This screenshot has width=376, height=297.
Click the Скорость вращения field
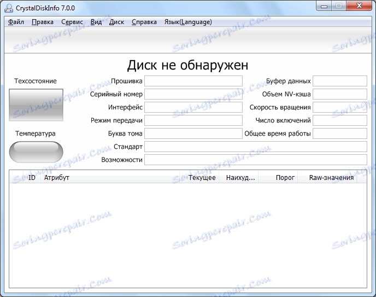[x=340, y=107]
